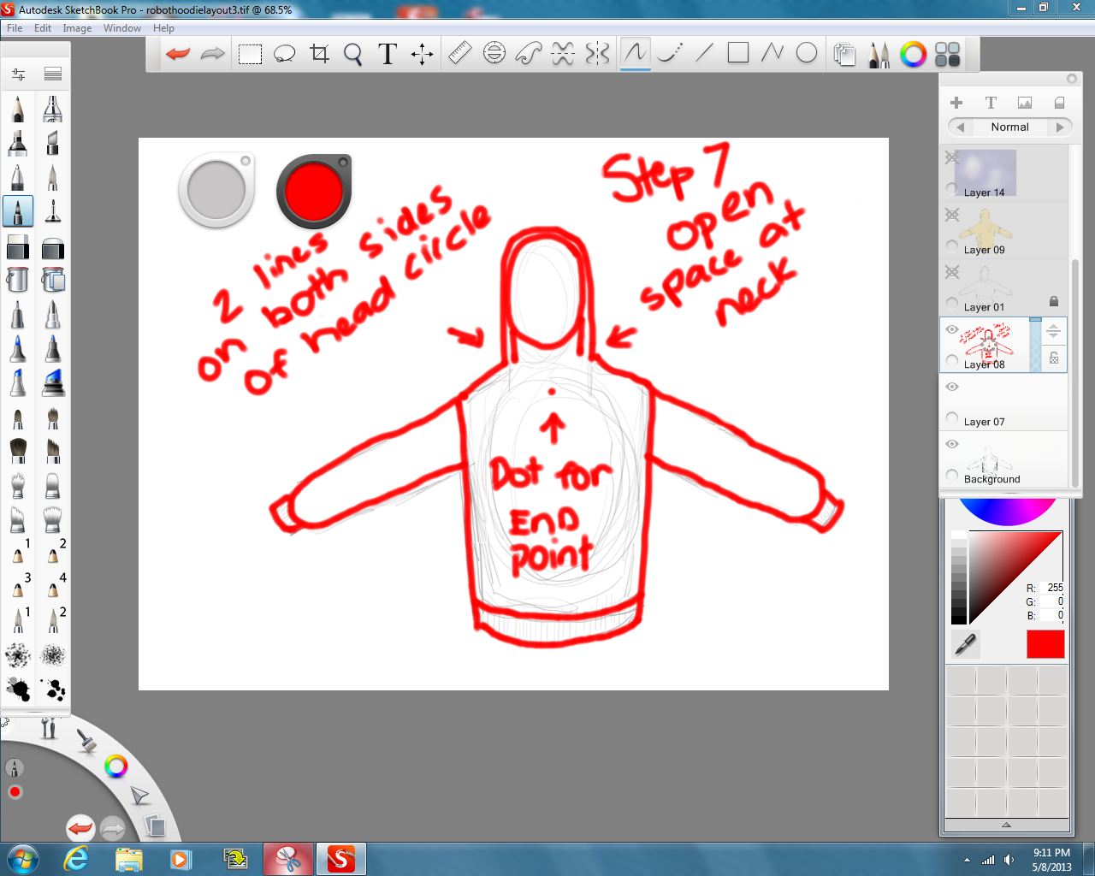
Task: Open the Image menu
Action: point(77,28)
